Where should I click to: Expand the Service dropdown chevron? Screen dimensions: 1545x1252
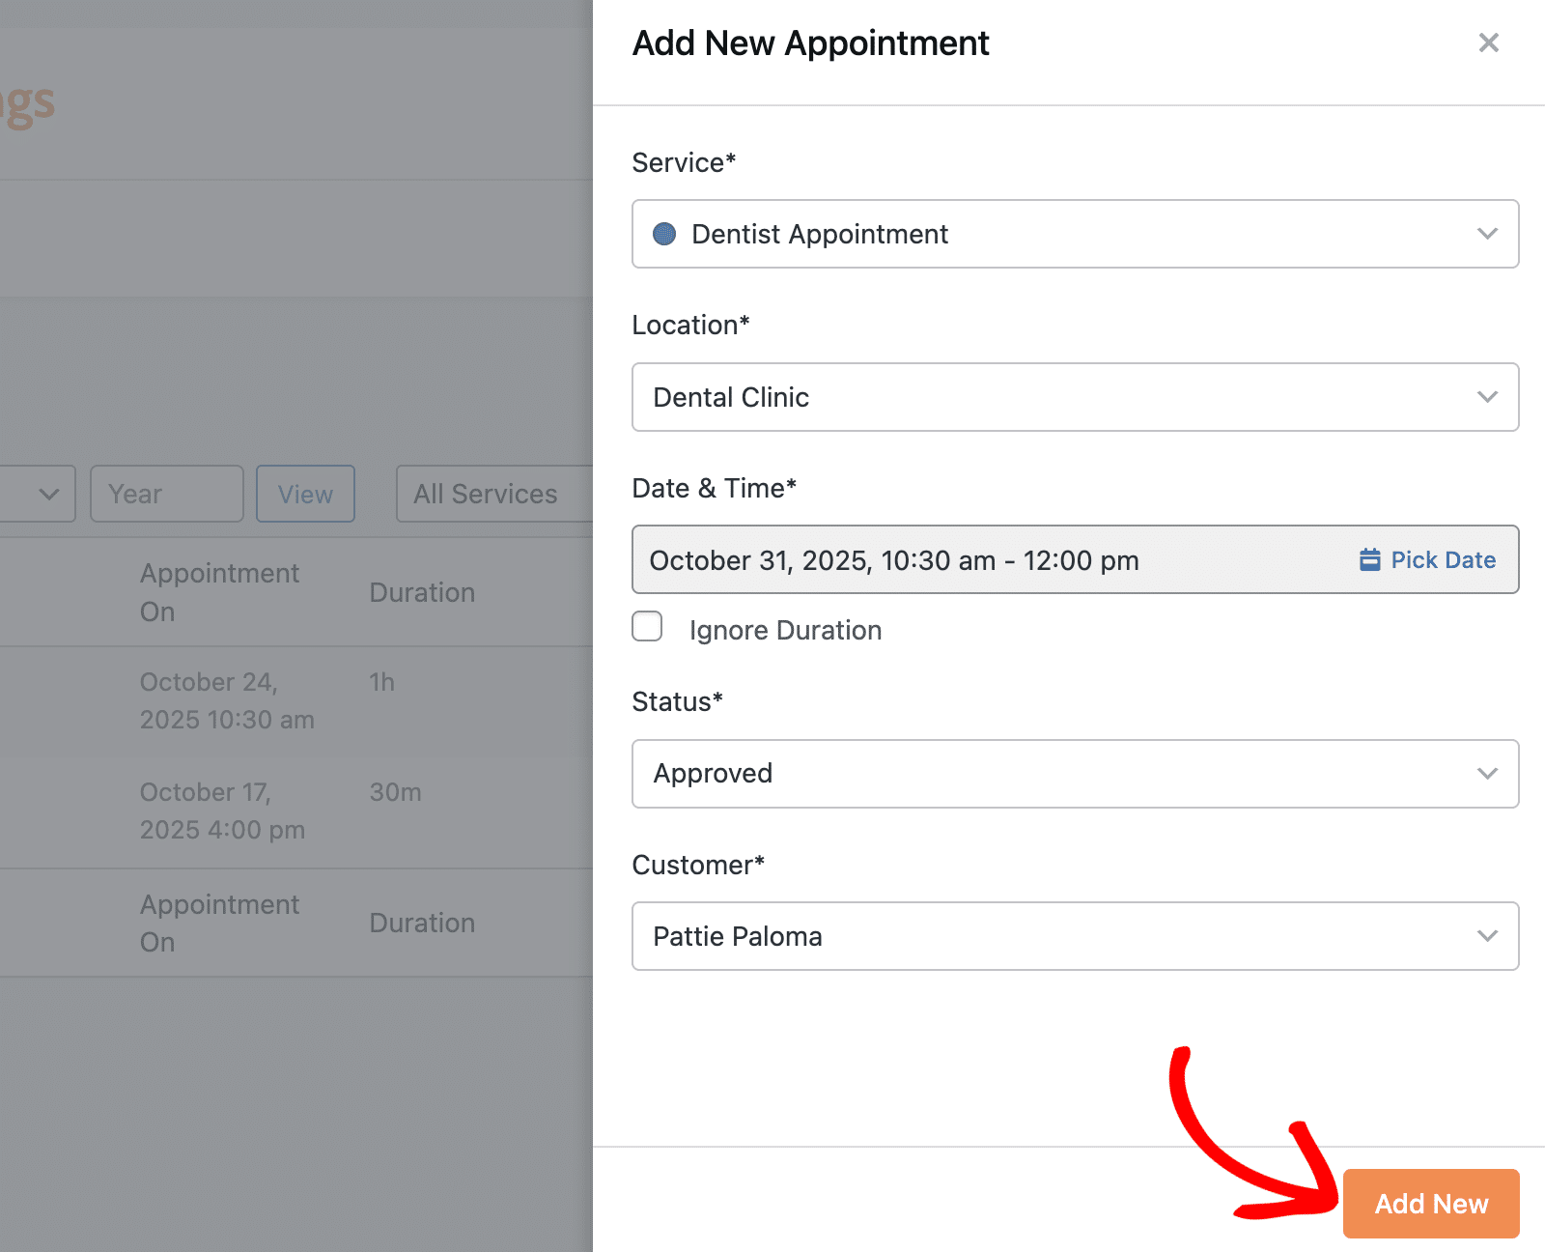point(1487,234)
